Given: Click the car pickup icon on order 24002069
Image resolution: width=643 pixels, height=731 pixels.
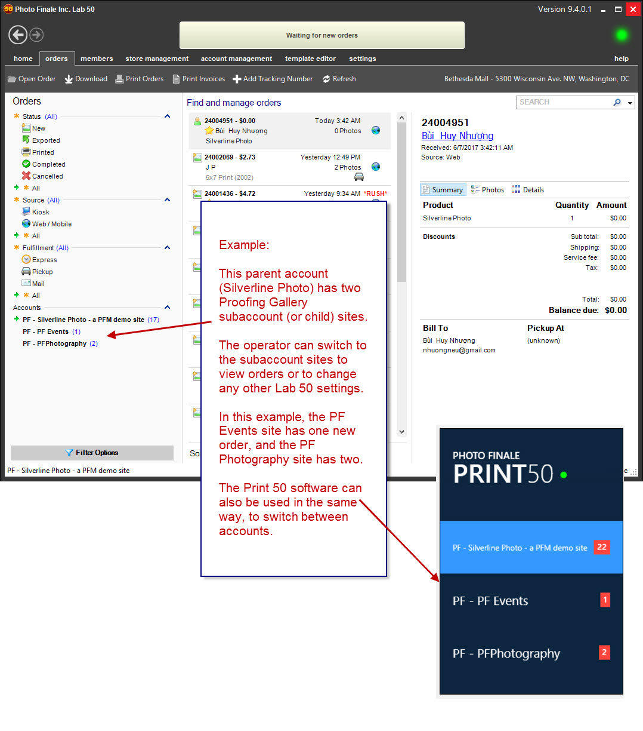Looking at the screenshot, I should tap(359, 177).
